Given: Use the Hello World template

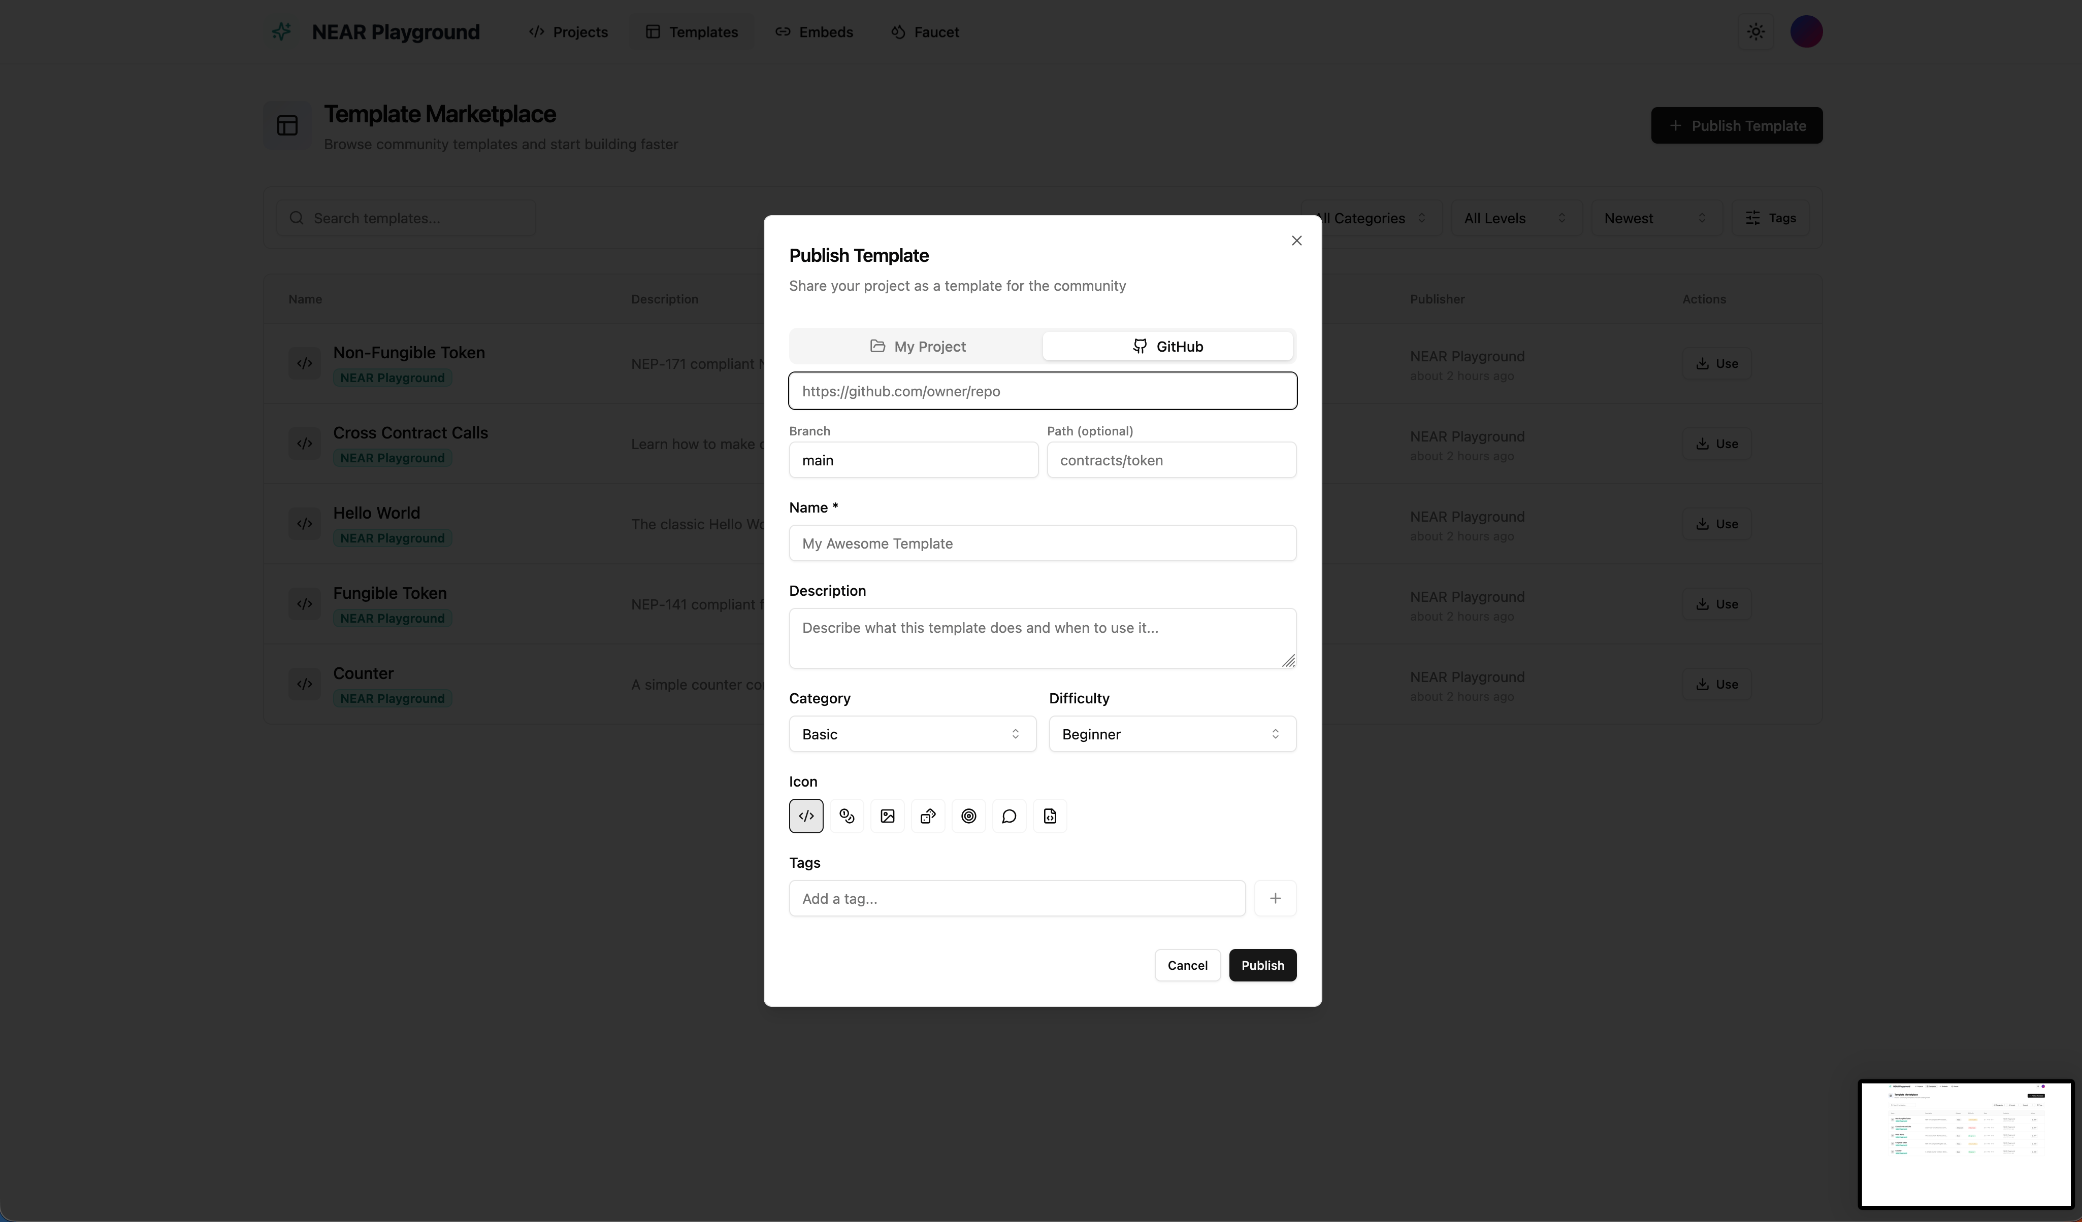Looking at the screenshot, I should (x=1717, y=524).
